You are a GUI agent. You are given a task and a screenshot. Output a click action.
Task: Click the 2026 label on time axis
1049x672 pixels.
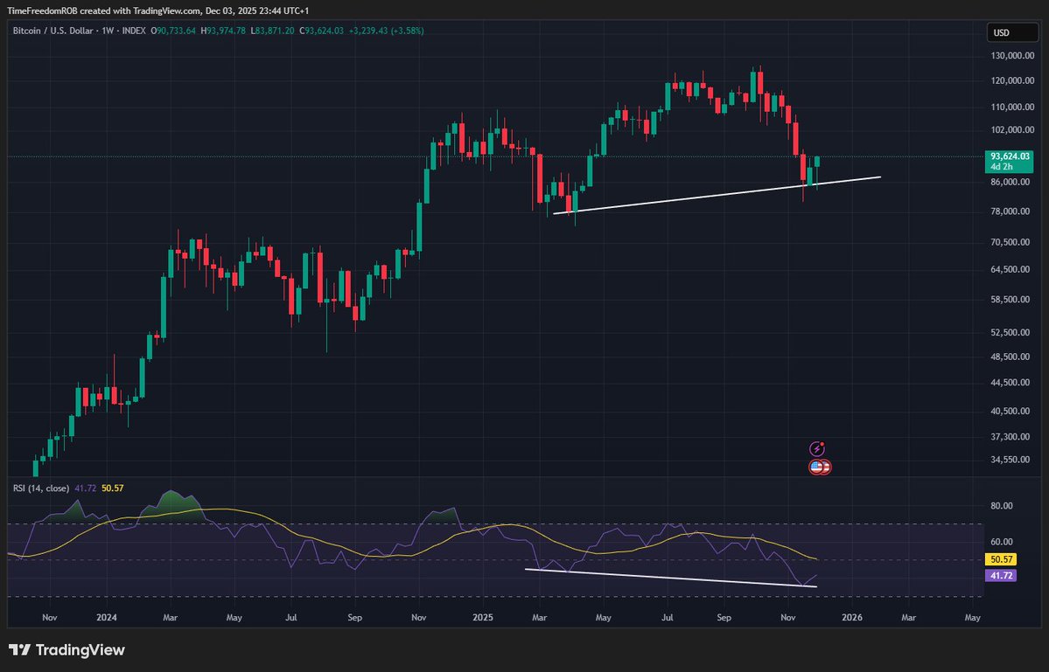851,617
